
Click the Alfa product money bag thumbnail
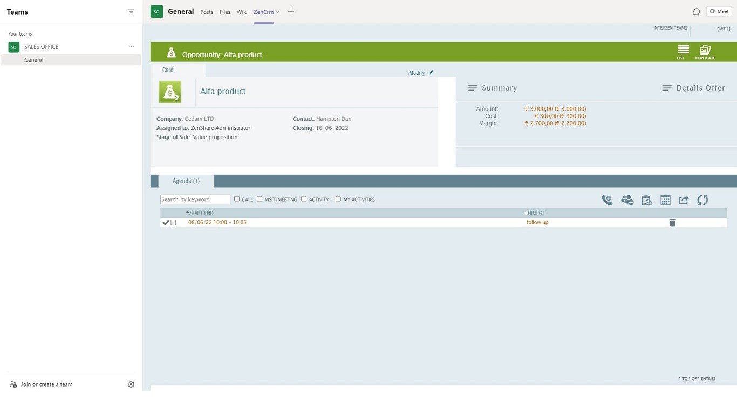170,92
